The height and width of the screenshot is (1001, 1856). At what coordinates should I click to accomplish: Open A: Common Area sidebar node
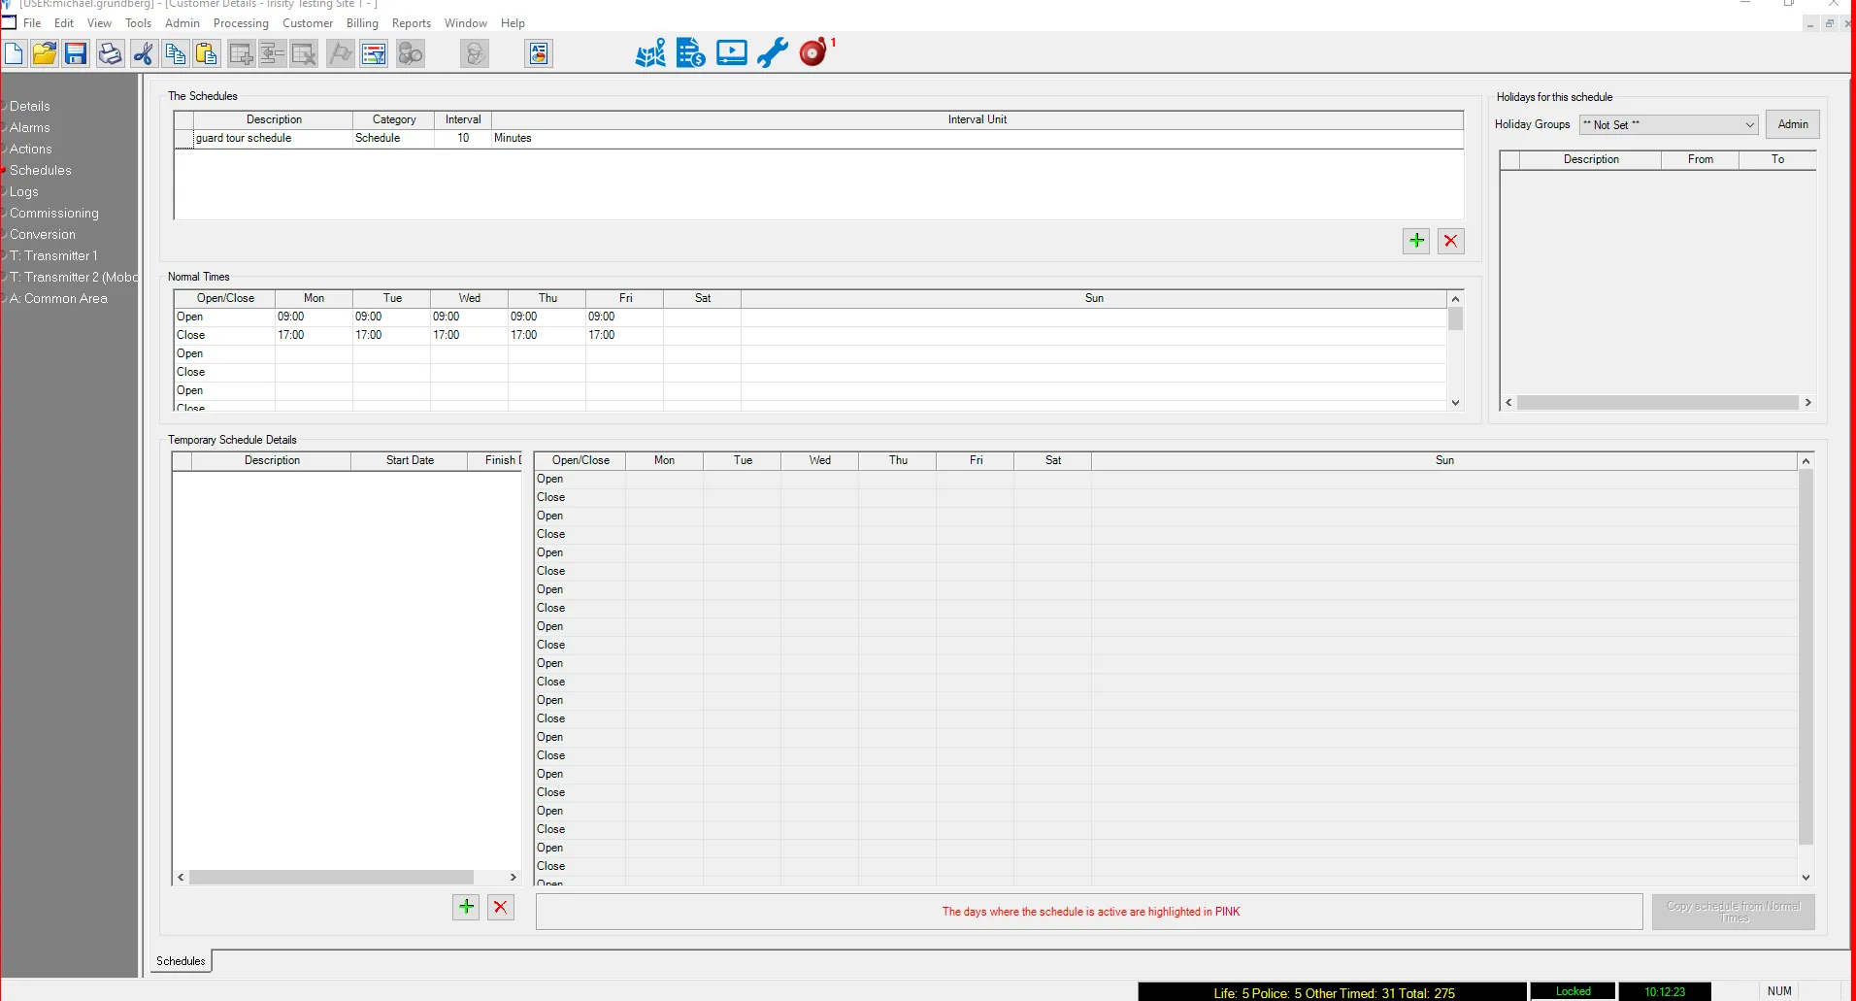pos(58,298)
